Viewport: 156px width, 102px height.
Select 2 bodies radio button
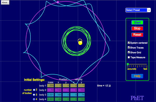[34, 90]
